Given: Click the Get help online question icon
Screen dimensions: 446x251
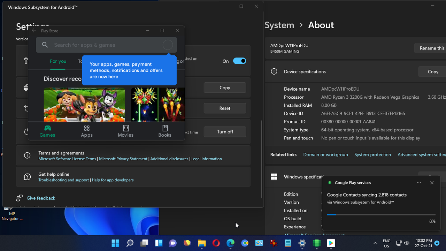Looking at the screenshot, I should point(27,177).
